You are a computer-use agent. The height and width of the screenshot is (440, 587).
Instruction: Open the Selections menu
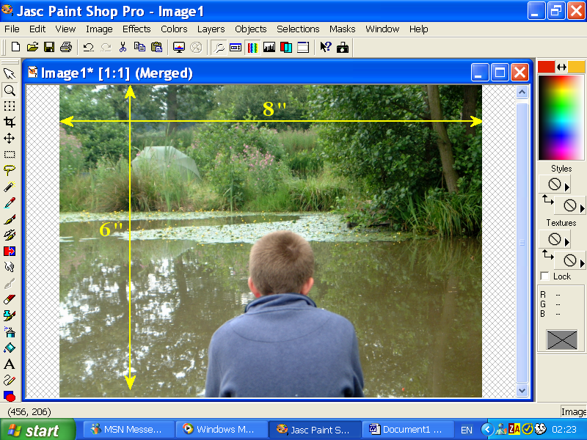tap(298, 29)
